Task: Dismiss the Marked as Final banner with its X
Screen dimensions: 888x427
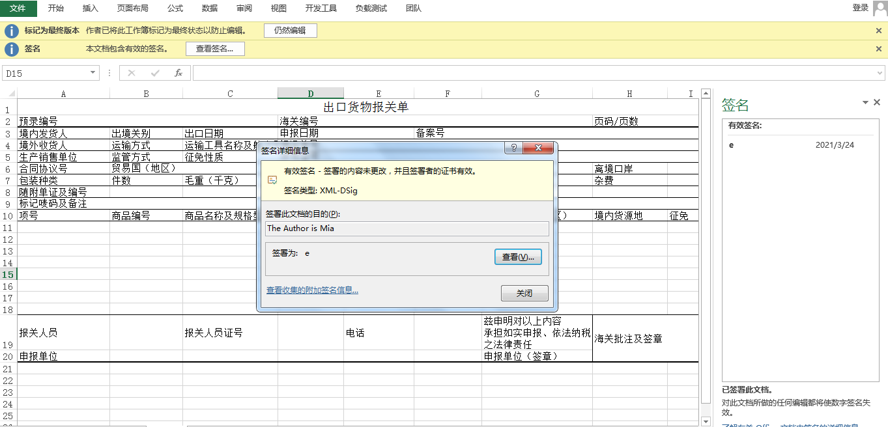Action: pos(878,31)
